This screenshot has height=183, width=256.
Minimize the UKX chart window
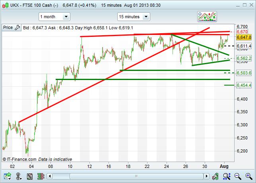tap(238, 6)
